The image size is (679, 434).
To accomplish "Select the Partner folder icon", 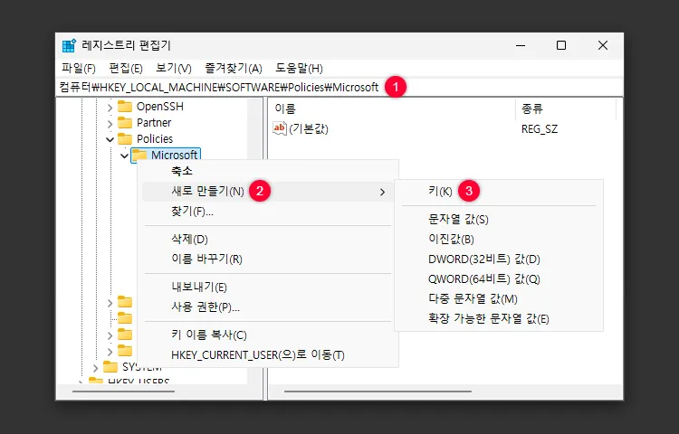I will (x=125, y=123).
